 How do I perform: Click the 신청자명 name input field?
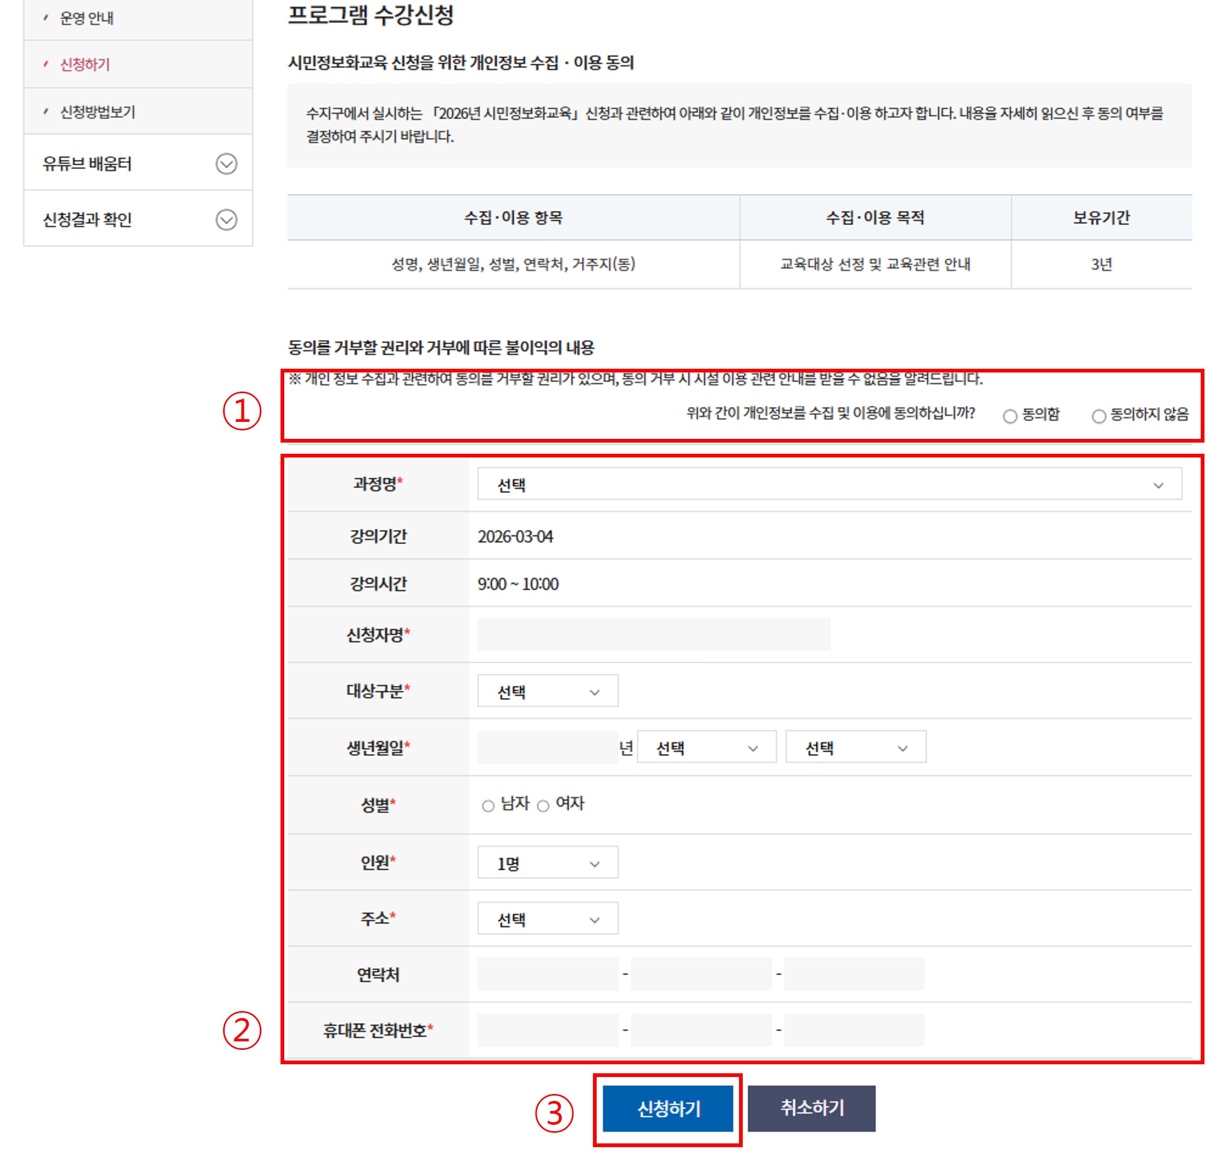click(653, 634)
